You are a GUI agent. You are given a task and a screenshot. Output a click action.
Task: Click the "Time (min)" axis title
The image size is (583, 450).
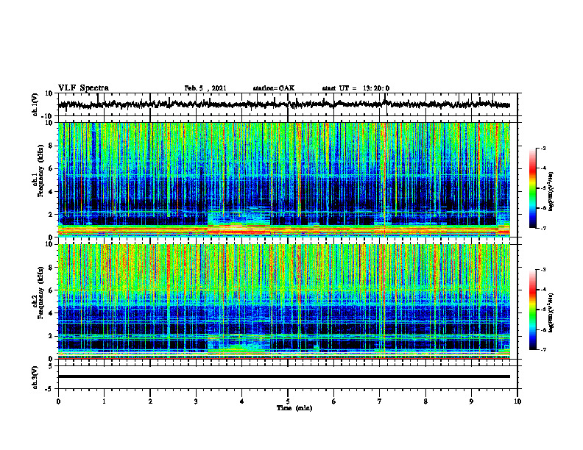[294, 408]
